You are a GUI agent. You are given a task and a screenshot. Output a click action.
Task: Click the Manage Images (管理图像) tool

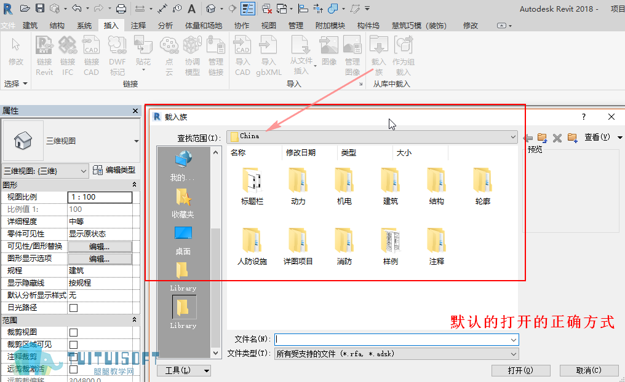pyautogui.click(x=352, y=56)
